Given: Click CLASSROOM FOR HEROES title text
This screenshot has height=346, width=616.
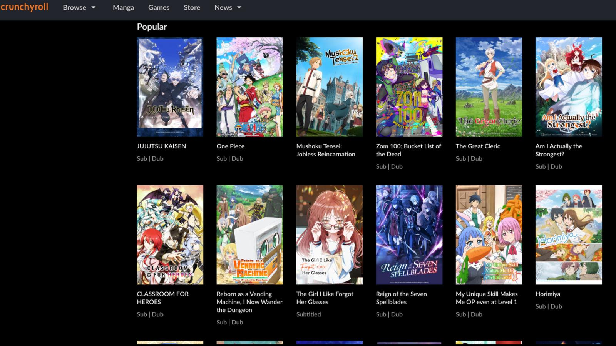Looking at the screenshot, I should tap(163, 298).
